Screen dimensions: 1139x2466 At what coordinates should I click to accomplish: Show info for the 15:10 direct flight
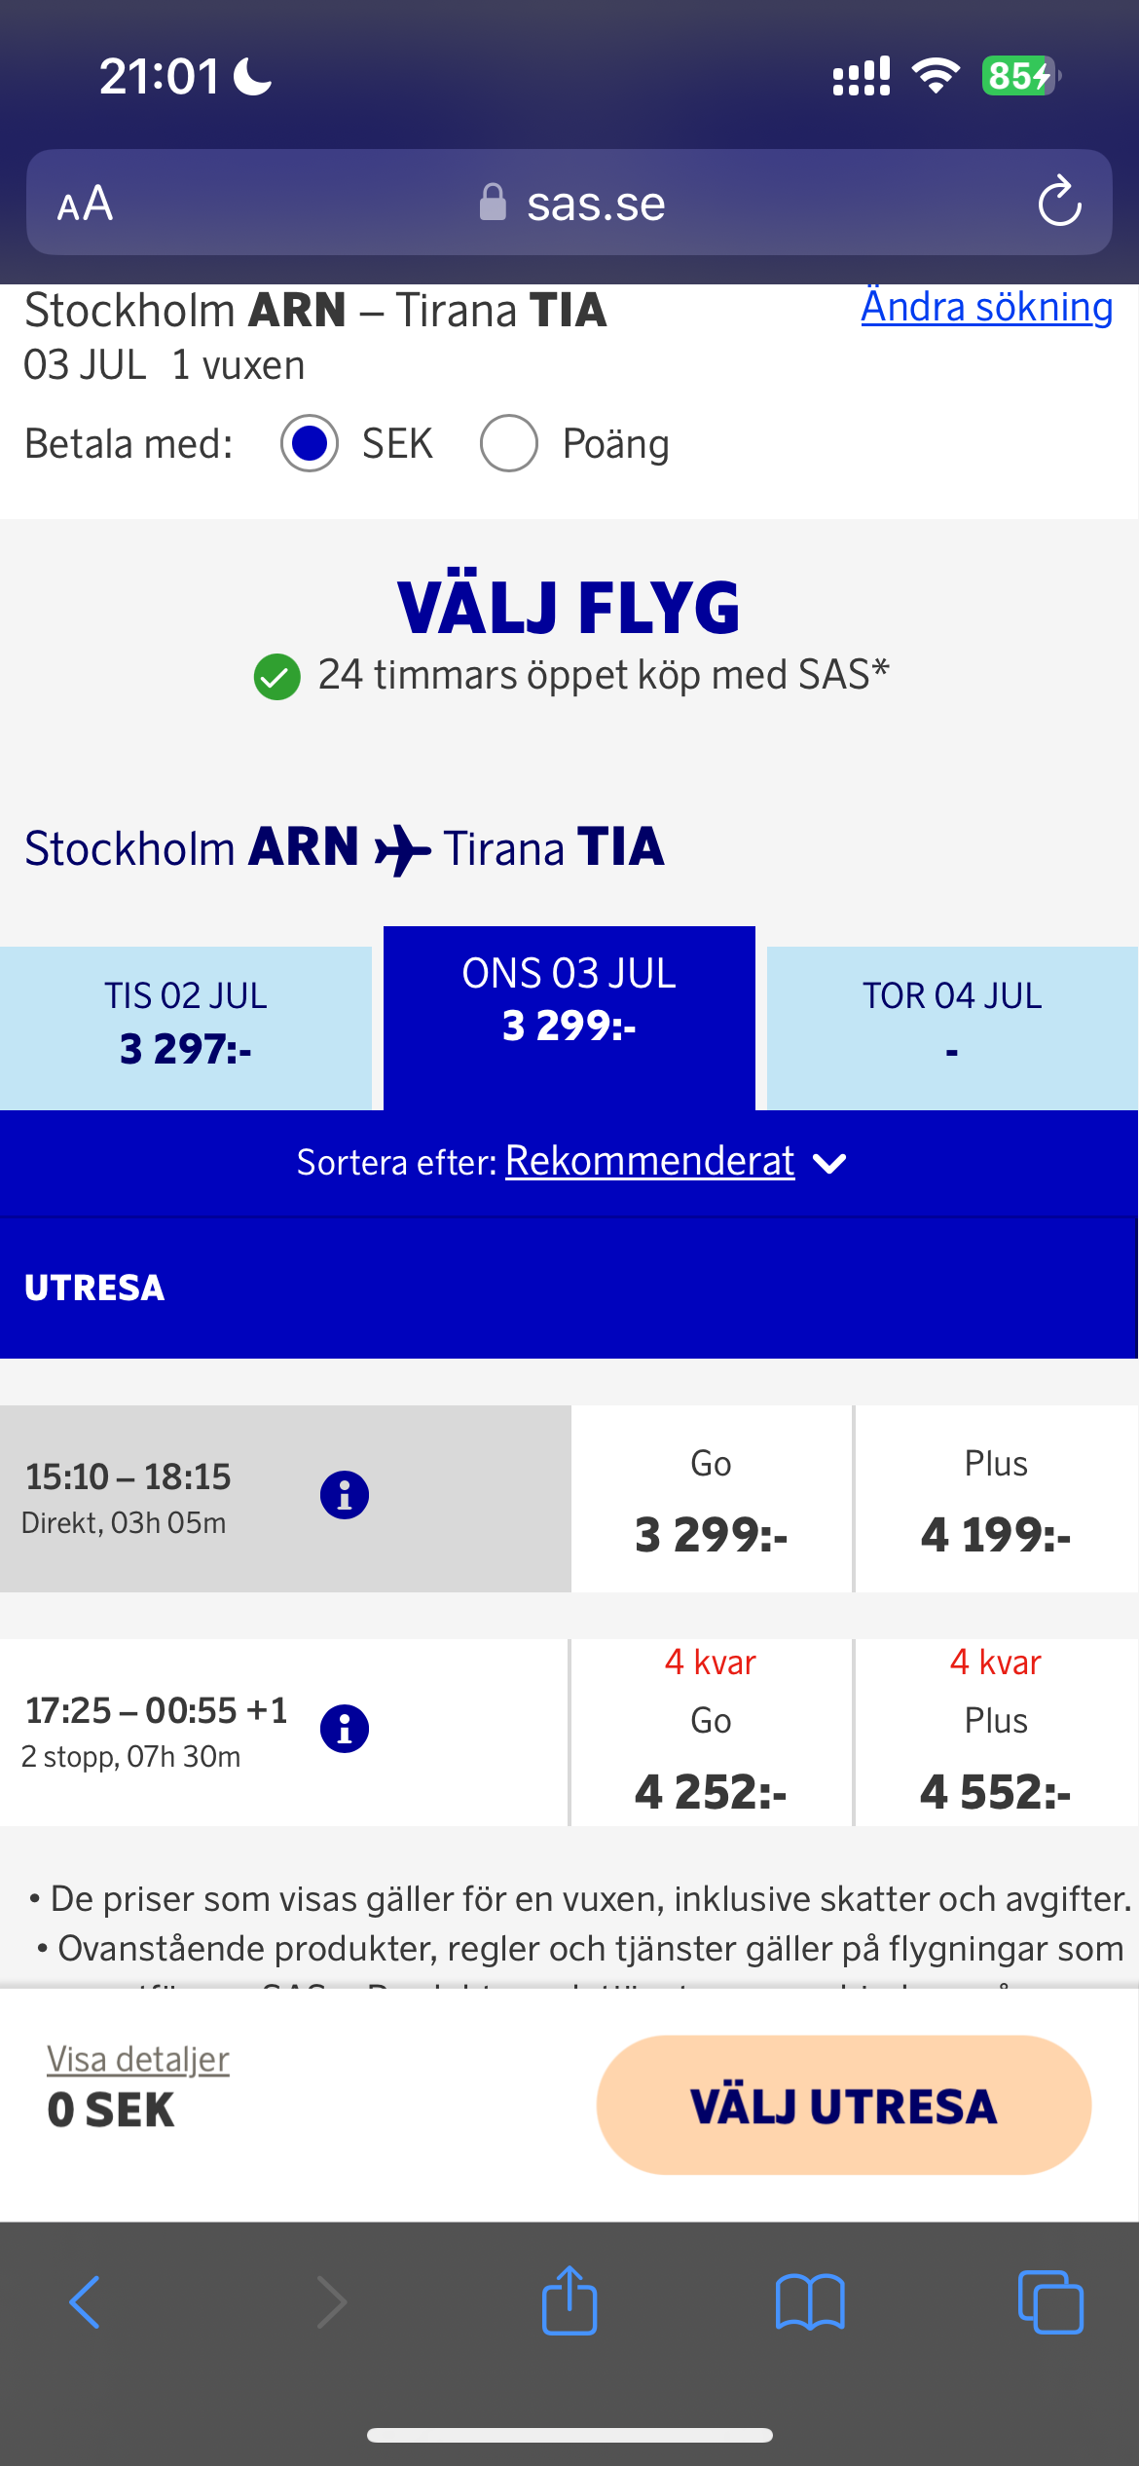point(345,1495)
